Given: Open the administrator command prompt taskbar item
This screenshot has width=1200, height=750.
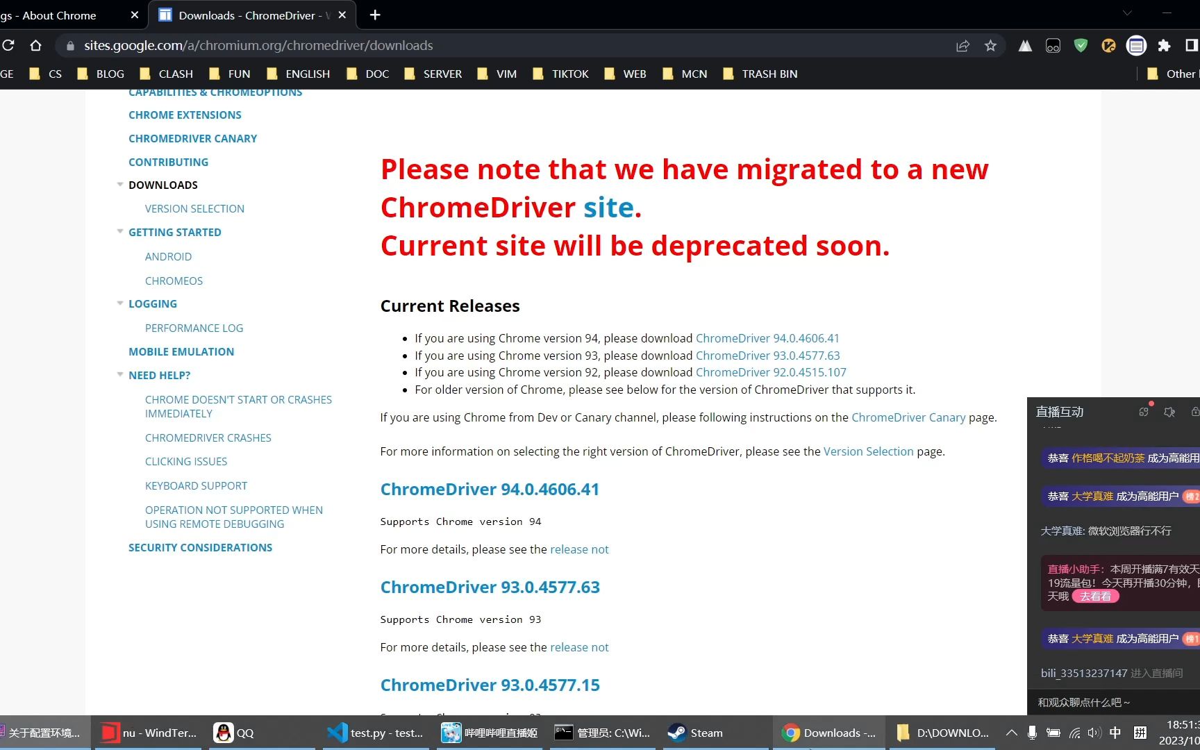Looking at the screenshot, I should coord(603,733).
